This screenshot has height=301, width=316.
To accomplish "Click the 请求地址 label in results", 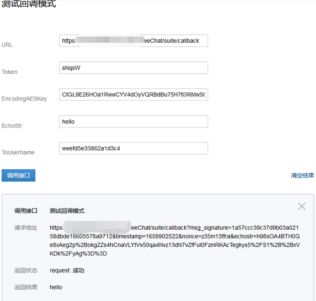I will [26, 228].
